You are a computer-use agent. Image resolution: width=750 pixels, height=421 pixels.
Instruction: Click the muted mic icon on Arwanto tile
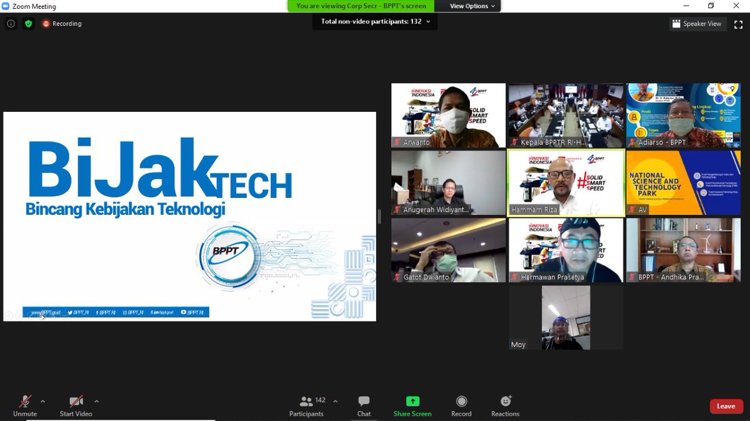(x=397, y=142)
